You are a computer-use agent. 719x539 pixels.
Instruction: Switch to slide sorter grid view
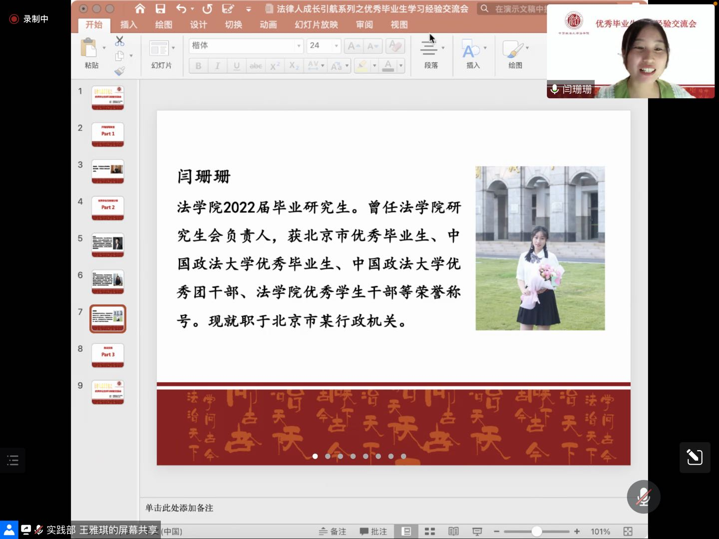tap(429, 532)
